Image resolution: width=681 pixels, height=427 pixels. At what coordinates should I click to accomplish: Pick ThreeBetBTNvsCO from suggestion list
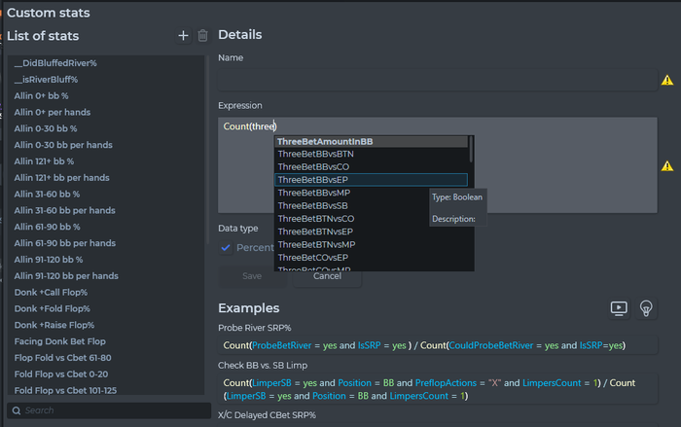coord(315,219)
